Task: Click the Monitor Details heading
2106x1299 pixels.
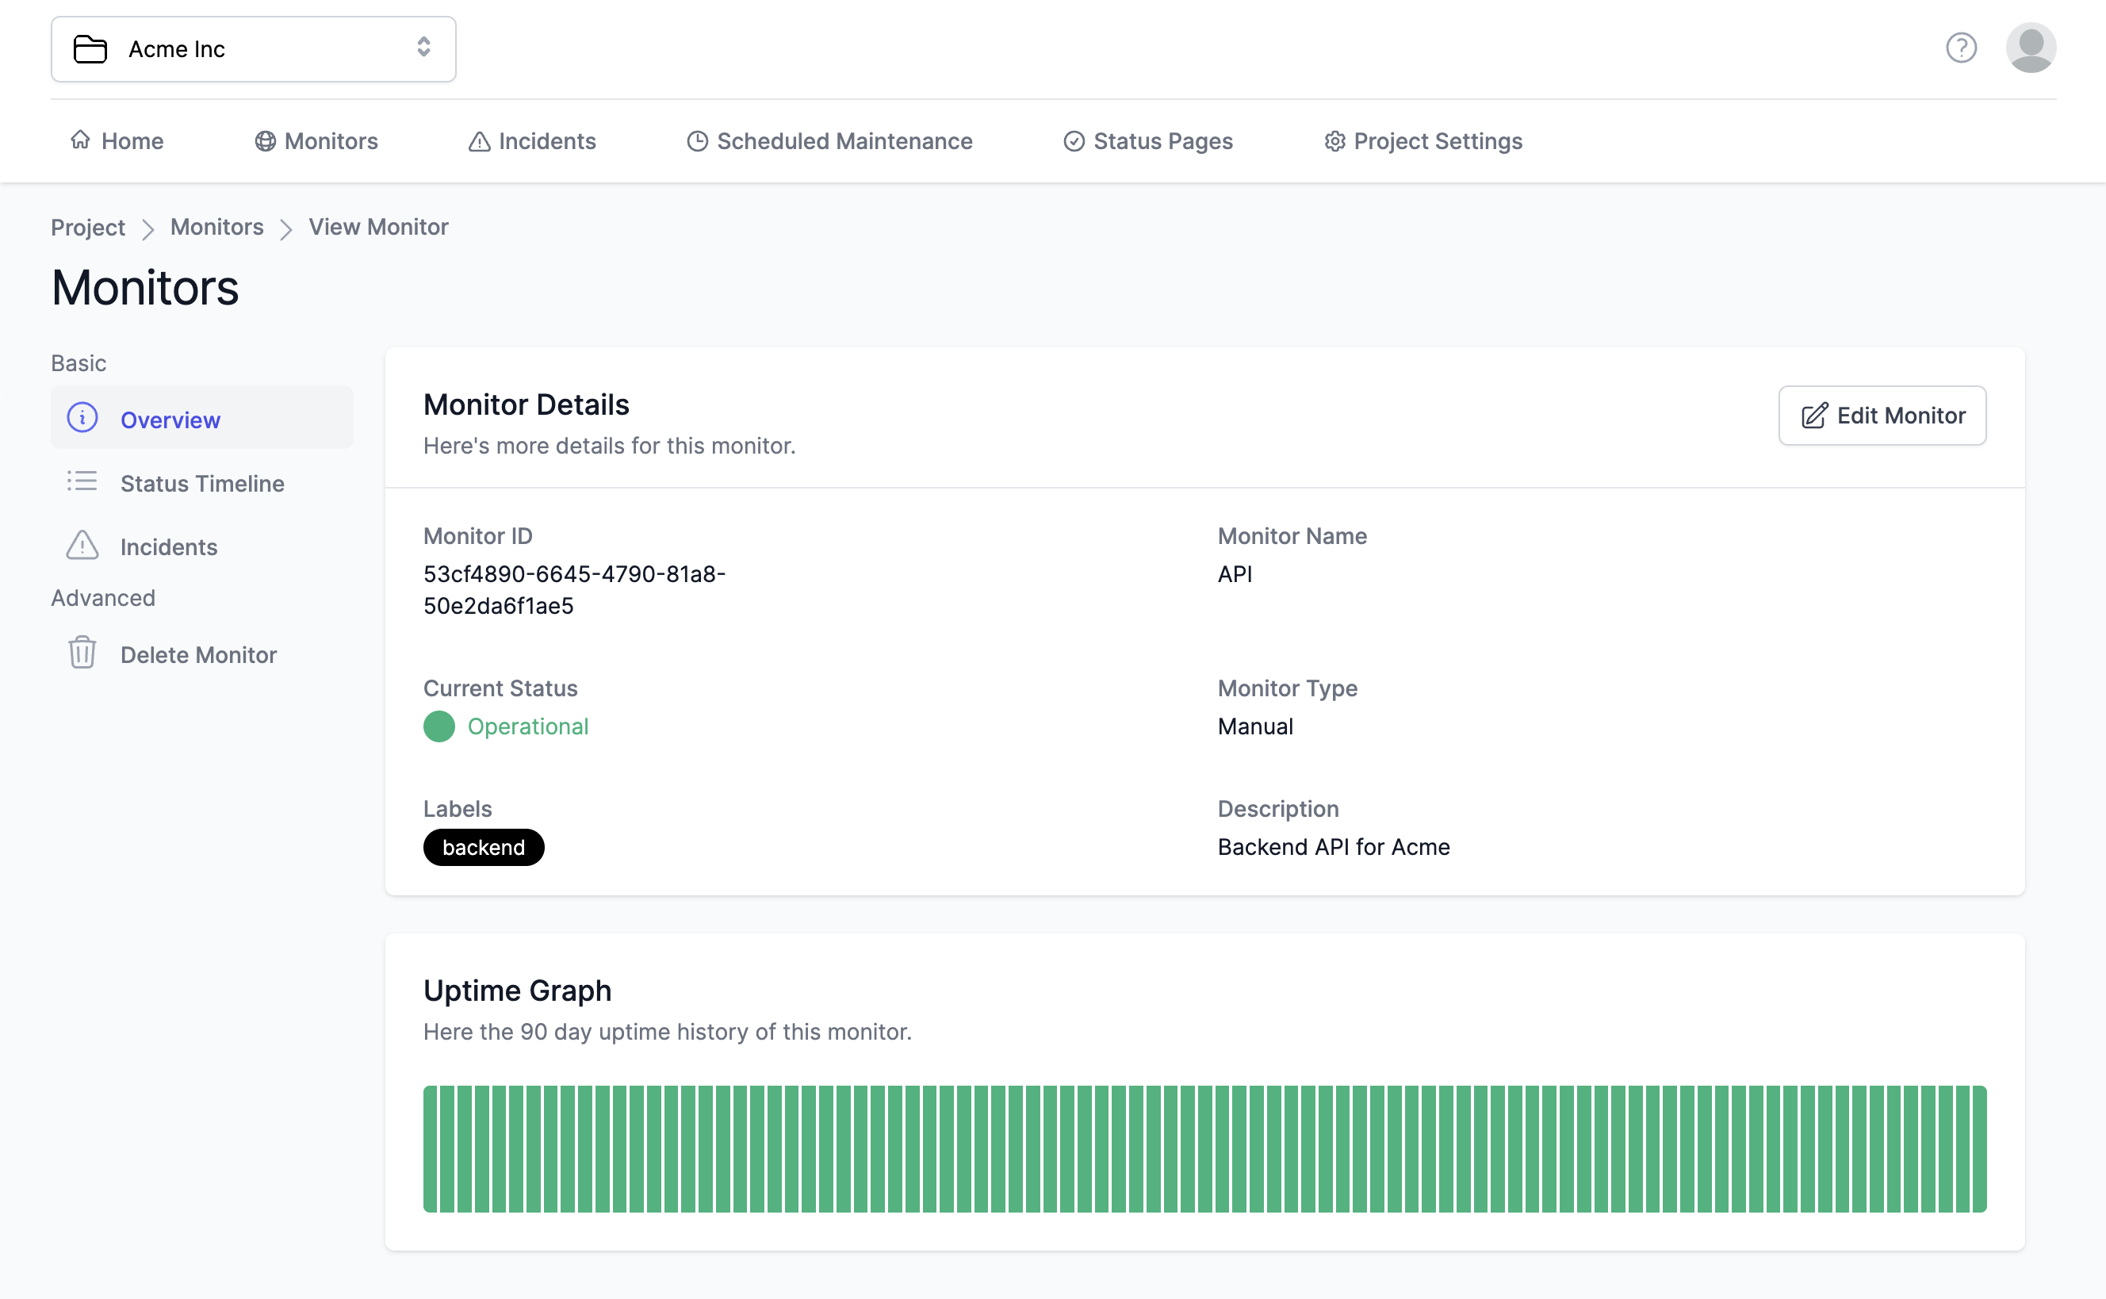Action: coord(526,404)
